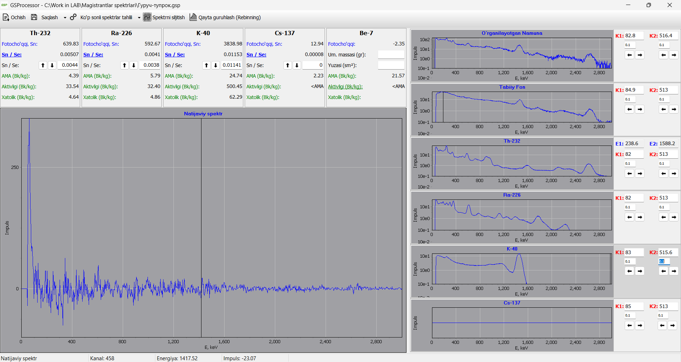The width and height of the screenshot is (681, 362).
Task: Click Cs-137 spectrum K2 left arrow
Action: 662,325
